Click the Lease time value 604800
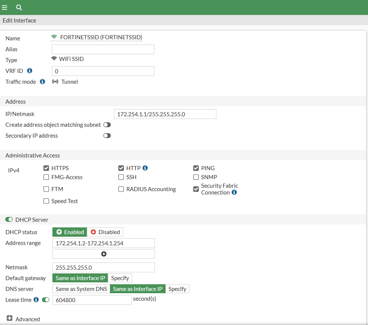This screenshot has height=325, width=368. click(x=92, y=300)
